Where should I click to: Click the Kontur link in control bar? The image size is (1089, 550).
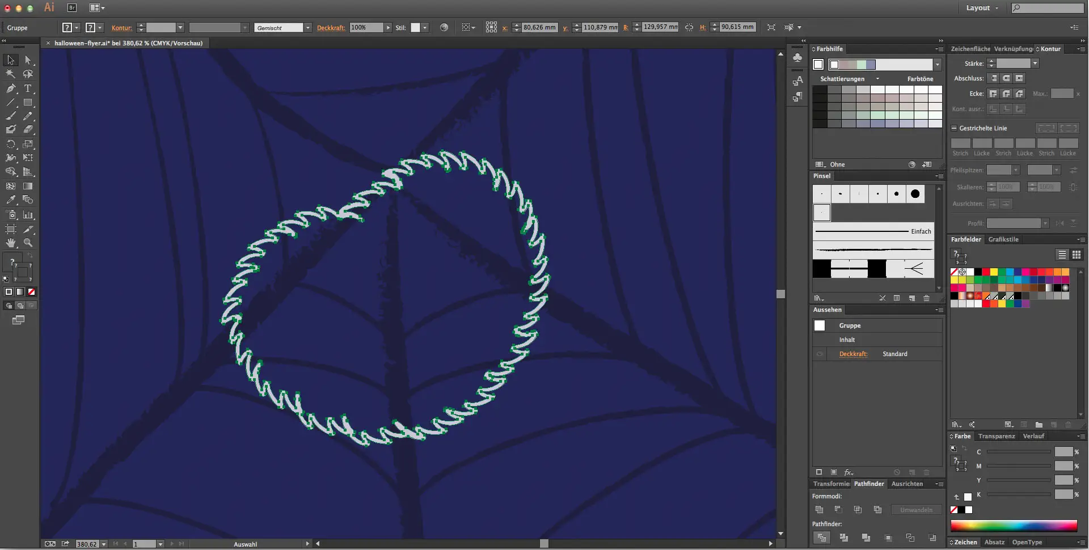(121, 28)
